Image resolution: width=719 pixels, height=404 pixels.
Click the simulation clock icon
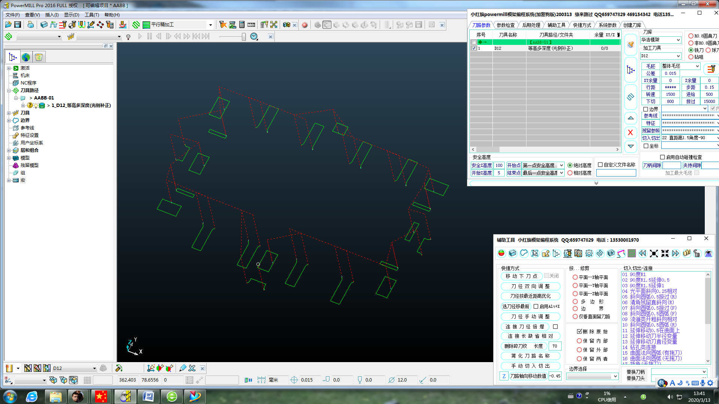point(254,36)
